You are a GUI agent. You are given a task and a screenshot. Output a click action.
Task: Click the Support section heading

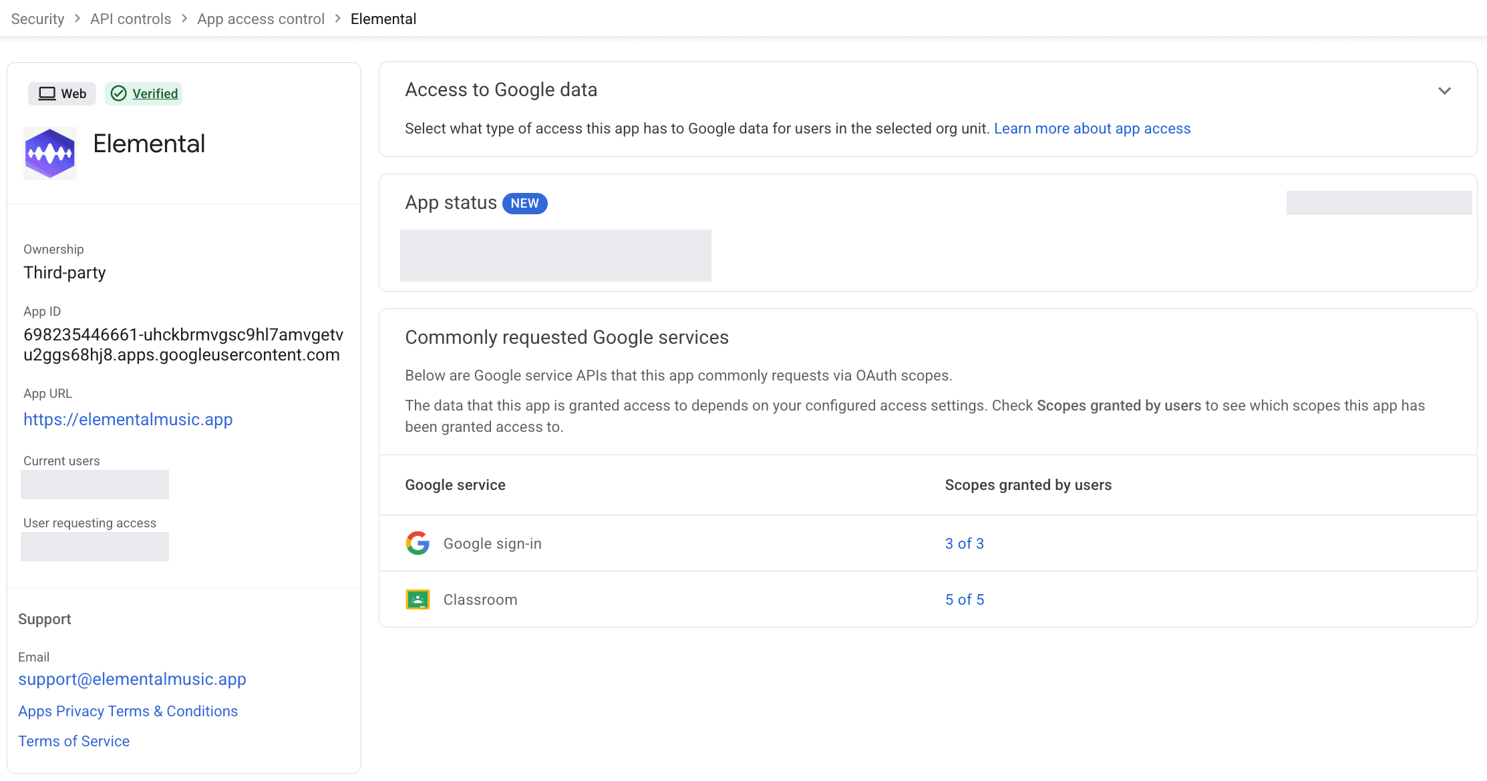pos(45,619)
